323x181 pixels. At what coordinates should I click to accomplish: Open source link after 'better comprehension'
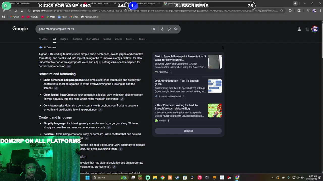[x=69, y=66]
